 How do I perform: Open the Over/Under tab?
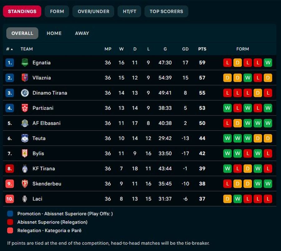pyautogui.click(x=93, y=12)
